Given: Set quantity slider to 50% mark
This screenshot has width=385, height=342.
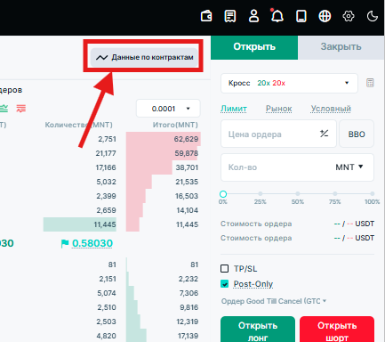Looking at the screenshot, I should [x=298, y=194].
